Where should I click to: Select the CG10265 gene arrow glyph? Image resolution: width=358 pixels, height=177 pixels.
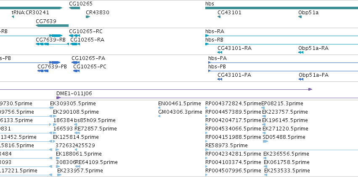click(x=74, y=8)
